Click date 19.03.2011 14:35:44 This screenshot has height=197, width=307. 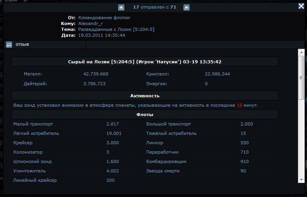click(x=102, y=35)
